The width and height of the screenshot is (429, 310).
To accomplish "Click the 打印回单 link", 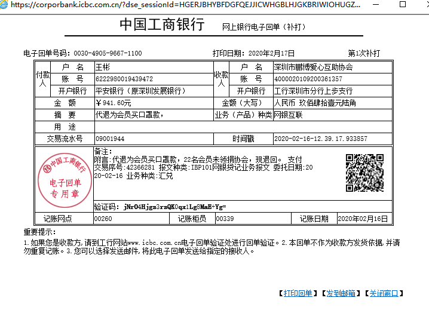I will pos(298,293).
